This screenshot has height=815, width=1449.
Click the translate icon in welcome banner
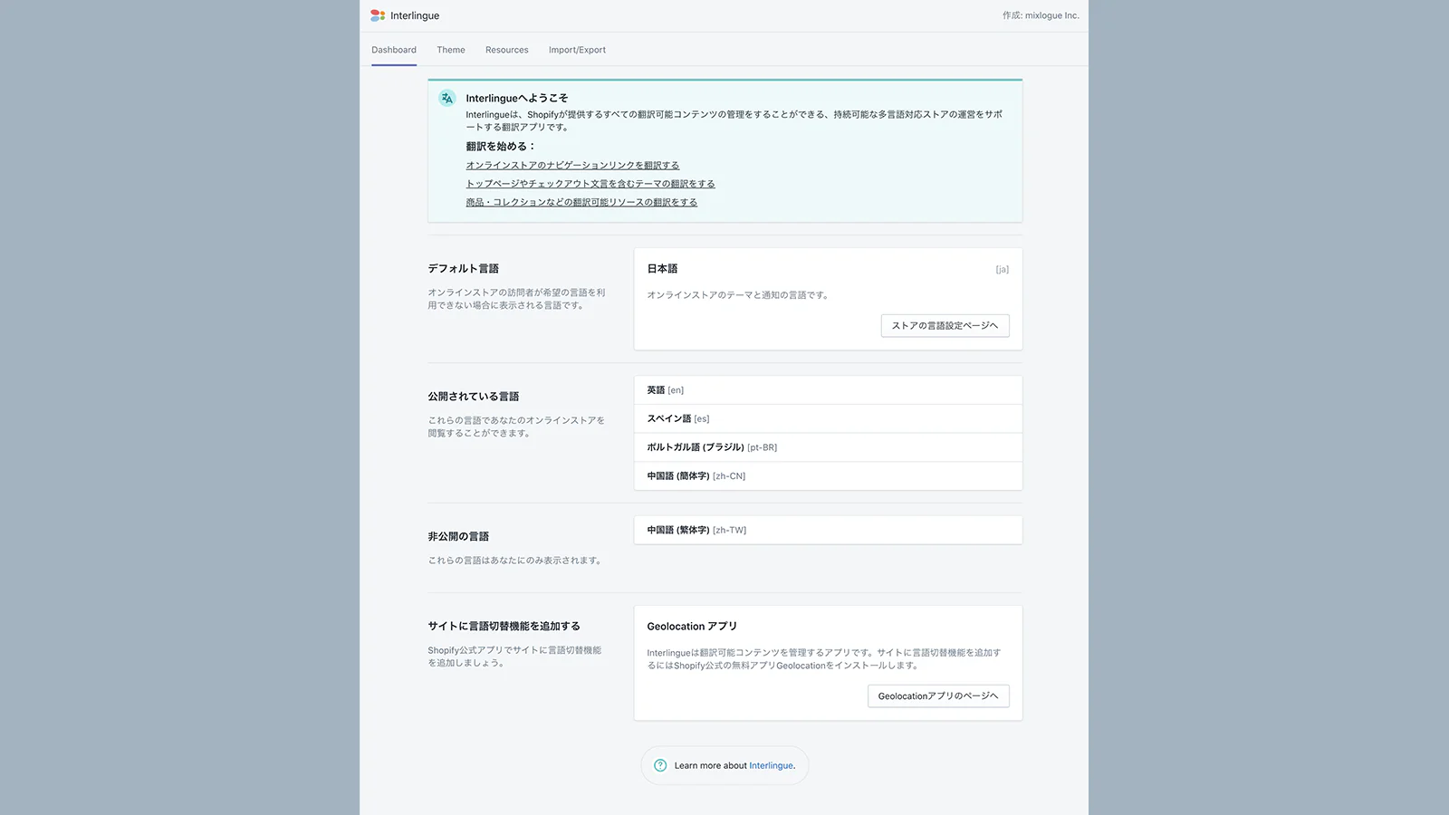[447, 98]
